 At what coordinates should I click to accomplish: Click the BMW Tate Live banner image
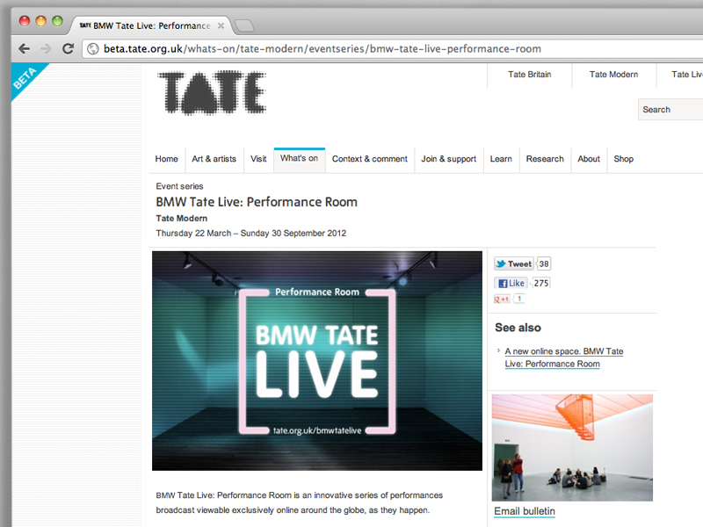(x=317, y=361)
